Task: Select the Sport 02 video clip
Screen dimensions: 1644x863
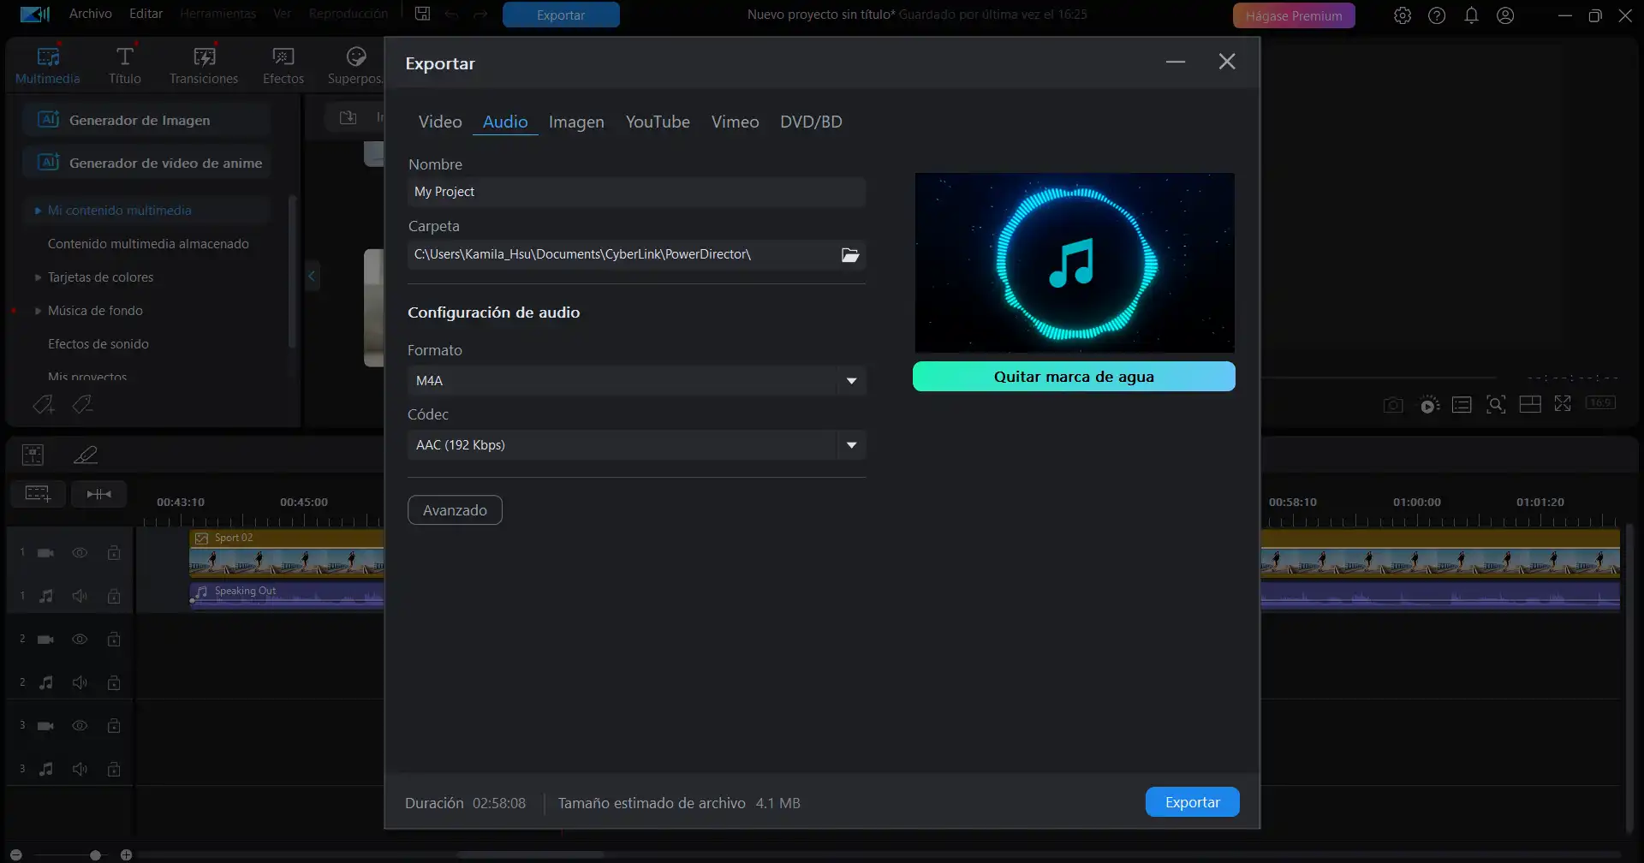Action: [x=287, y=553]
